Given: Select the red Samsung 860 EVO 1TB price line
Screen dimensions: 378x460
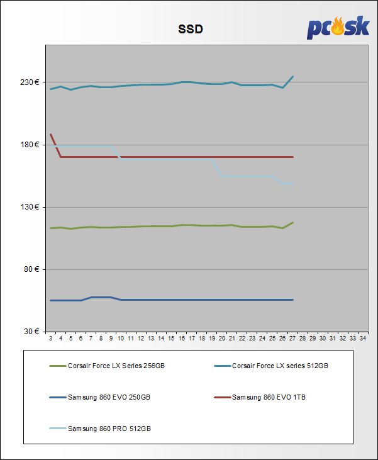Looking at the screenshot, I should click(x=189, y=157).
